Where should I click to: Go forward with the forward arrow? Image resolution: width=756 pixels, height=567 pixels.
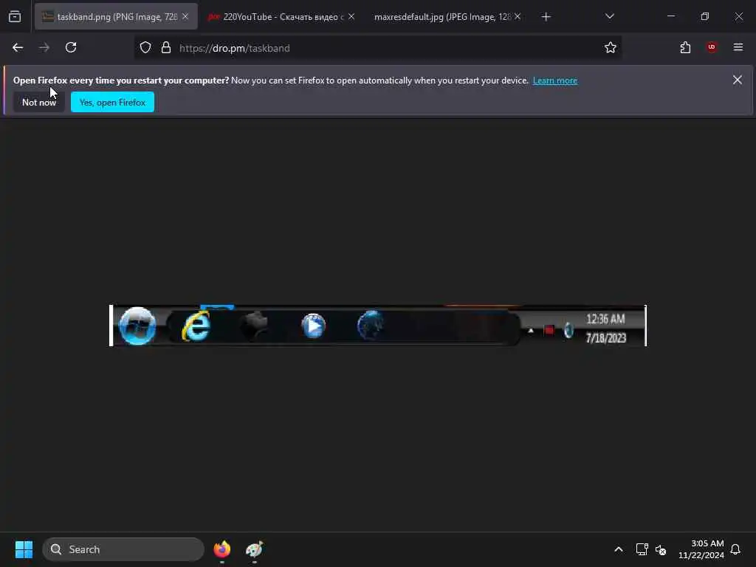click(x=44, y=48)
